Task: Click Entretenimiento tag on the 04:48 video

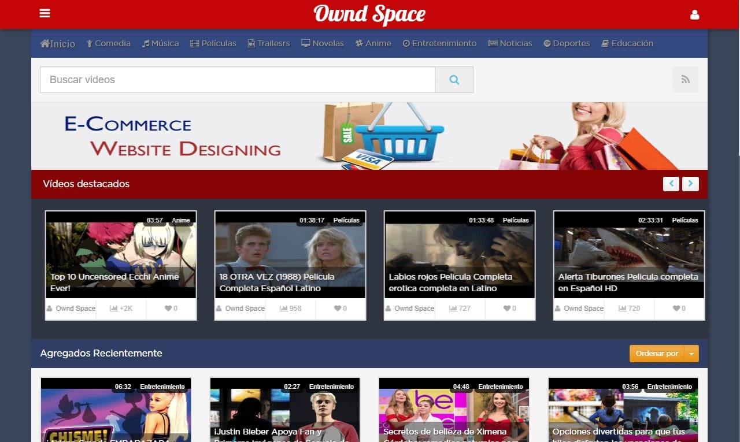Action: (501, 387)
